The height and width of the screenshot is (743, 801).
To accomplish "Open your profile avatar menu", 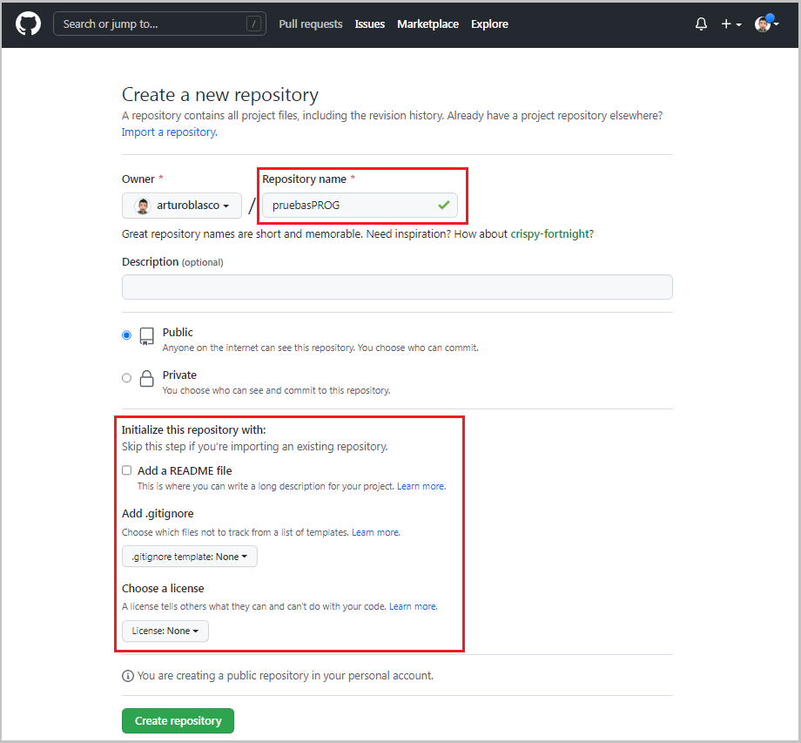I will 763,24.
